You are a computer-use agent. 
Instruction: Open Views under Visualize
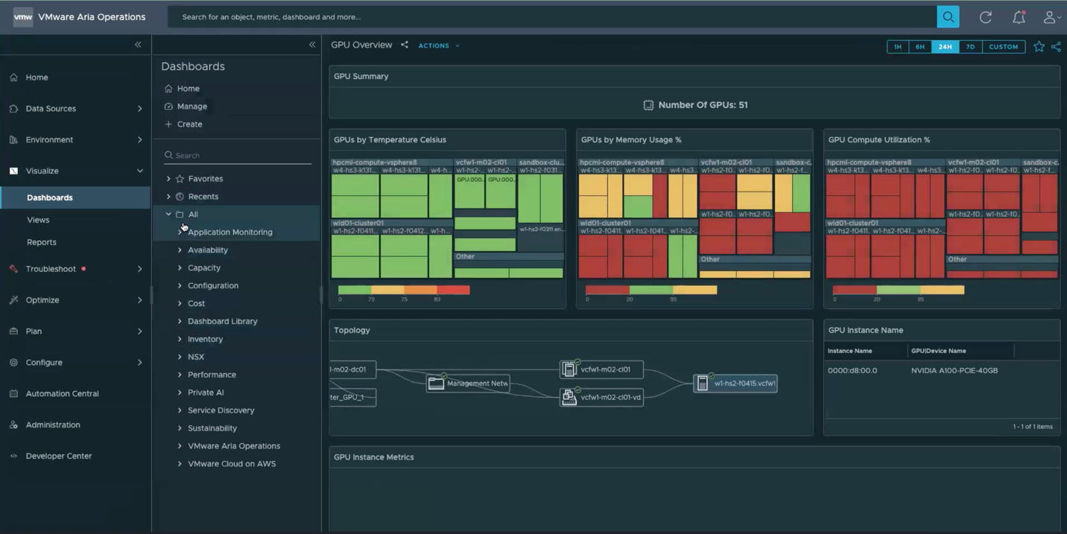[38, 220]
